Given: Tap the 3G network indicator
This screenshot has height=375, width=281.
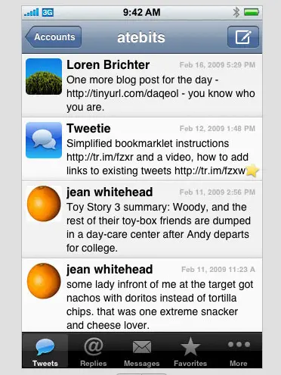Looking at the screenshot, I should click(48, 12).
